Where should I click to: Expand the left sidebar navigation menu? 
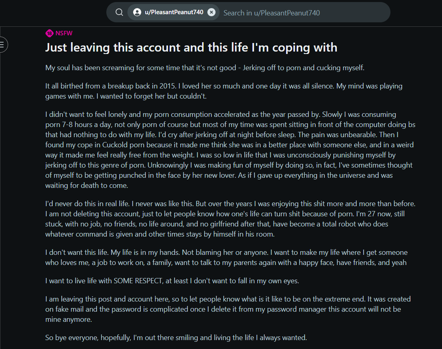(2, 45)
